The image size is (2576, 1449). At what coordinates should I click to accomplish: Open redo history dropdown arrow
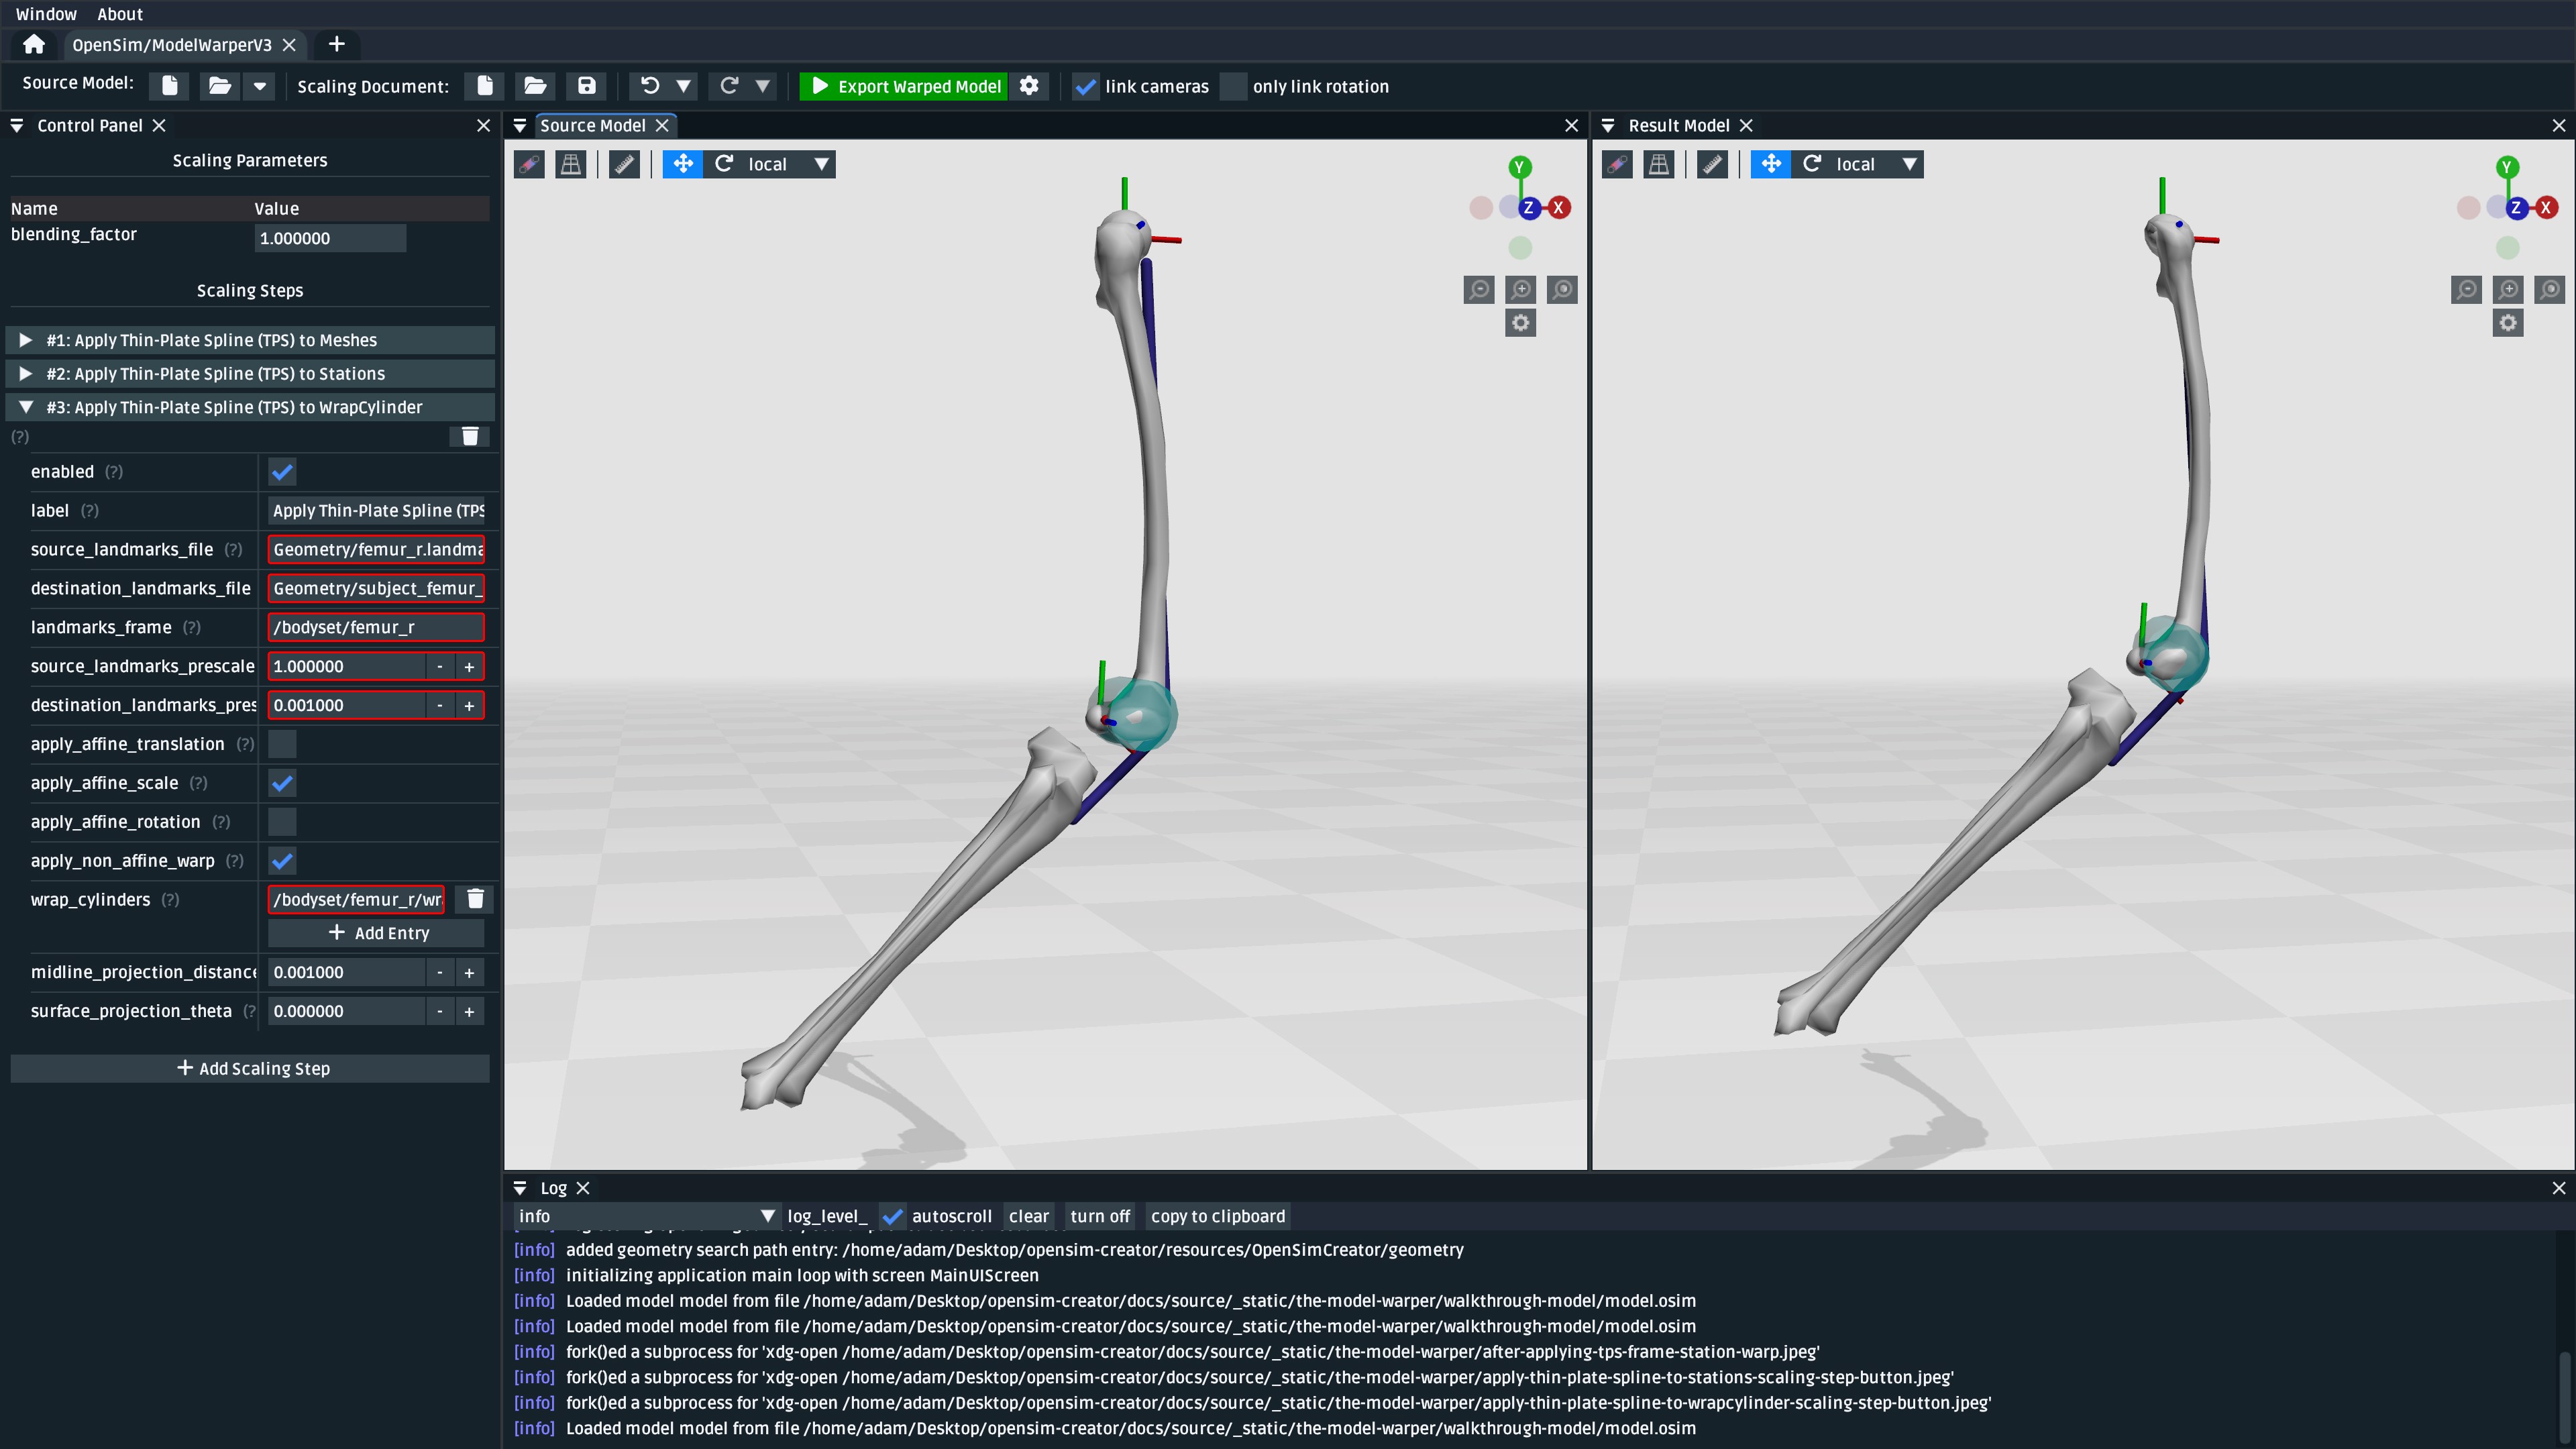(763, 86)
